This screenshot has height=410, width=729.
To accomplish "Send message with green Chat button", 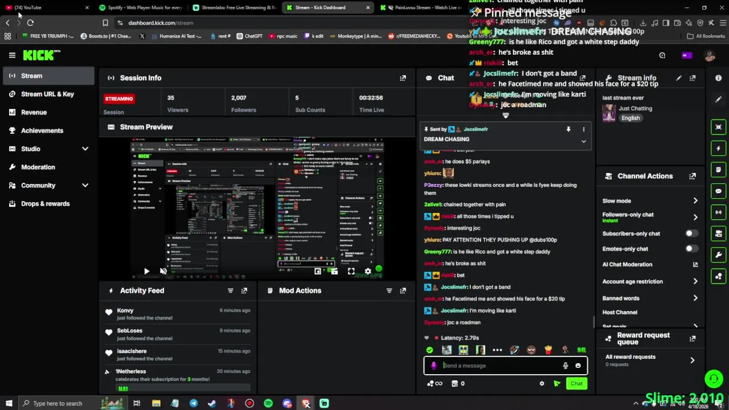I will tap(576, 384).
